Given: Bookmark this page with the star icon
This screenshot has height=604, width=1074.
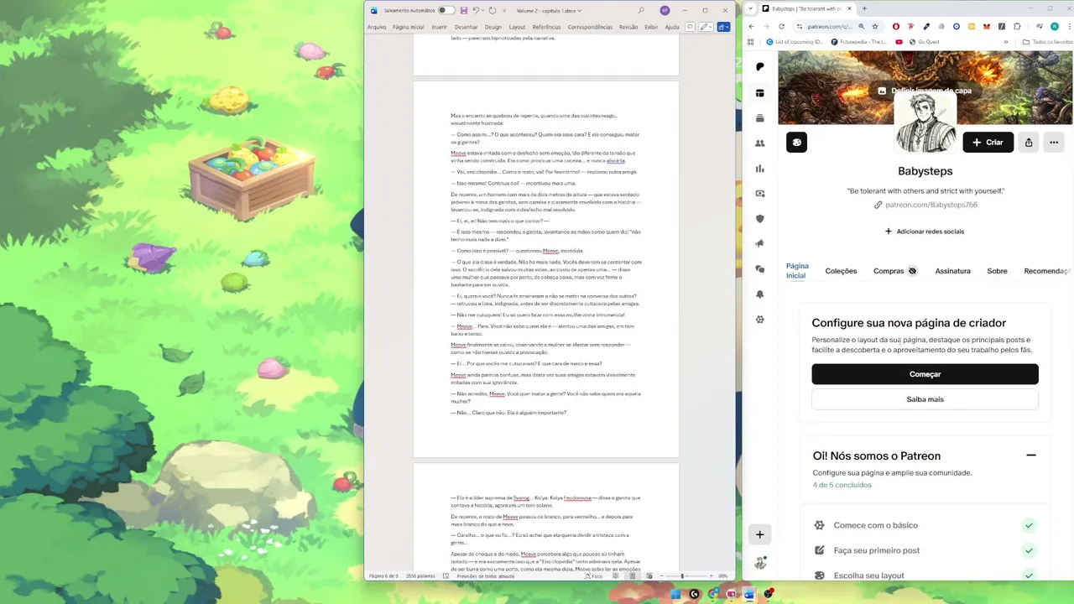Looking at the screenshot, I should point(876,26).
